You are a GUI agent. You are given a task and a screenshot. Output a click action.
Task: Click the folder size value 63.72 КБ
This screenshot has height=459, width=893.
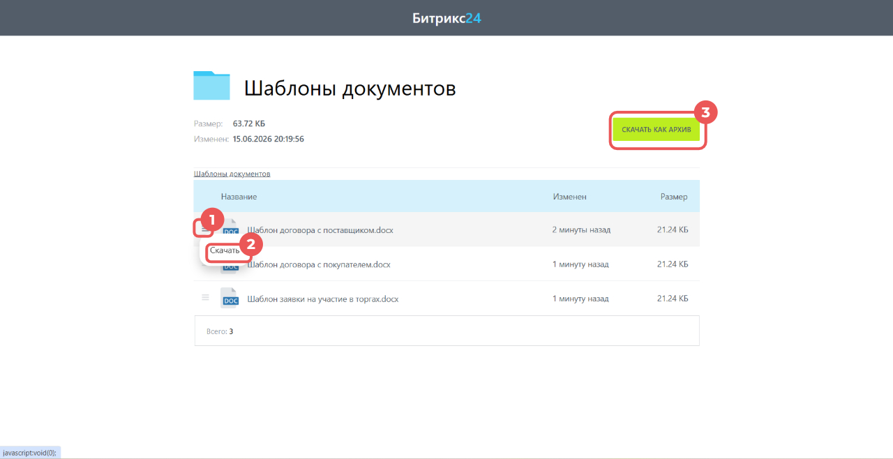249,123
